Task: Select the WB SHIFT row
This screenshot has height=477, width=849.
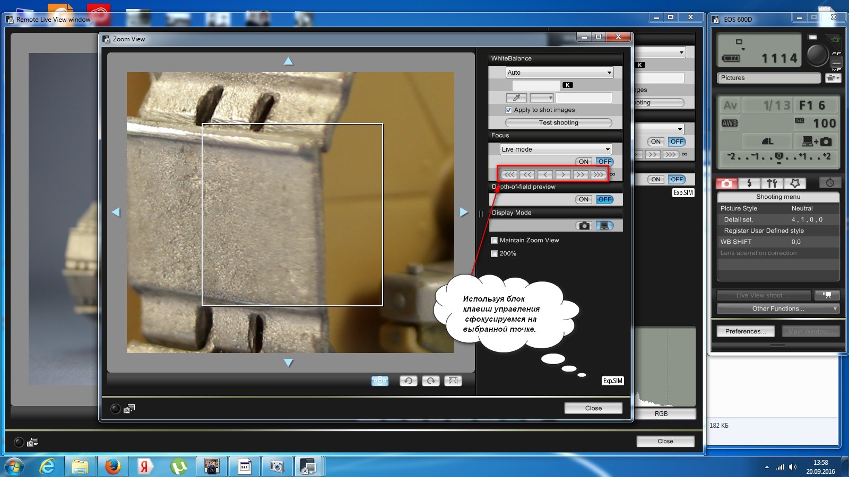Action: [x=778, y=242]
